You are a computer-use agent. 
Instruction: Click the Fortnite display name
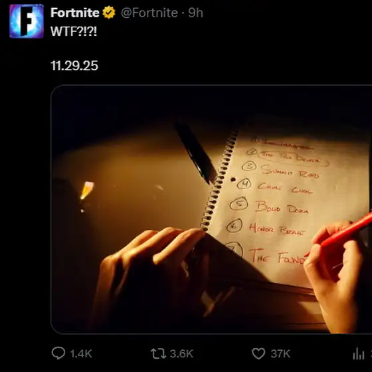(74, 13)
